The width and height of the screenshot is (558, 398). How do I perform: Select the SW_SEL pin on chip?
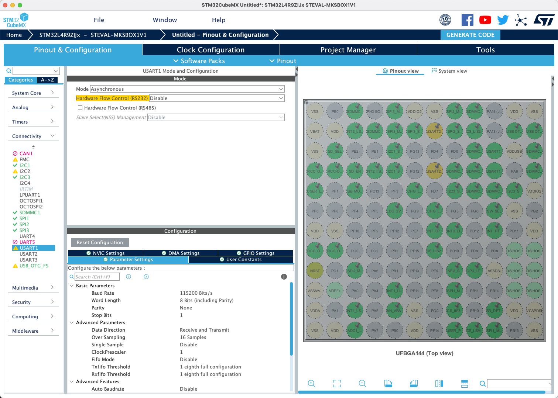494,211
